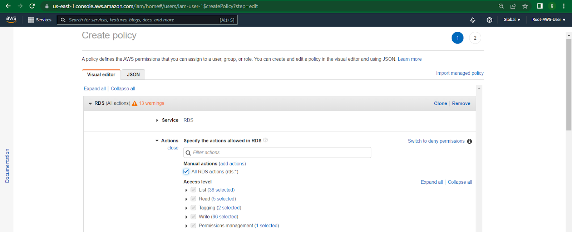572x232 pixels.
Task: Toggle the List access level checkbox
Action: (193, 190)
